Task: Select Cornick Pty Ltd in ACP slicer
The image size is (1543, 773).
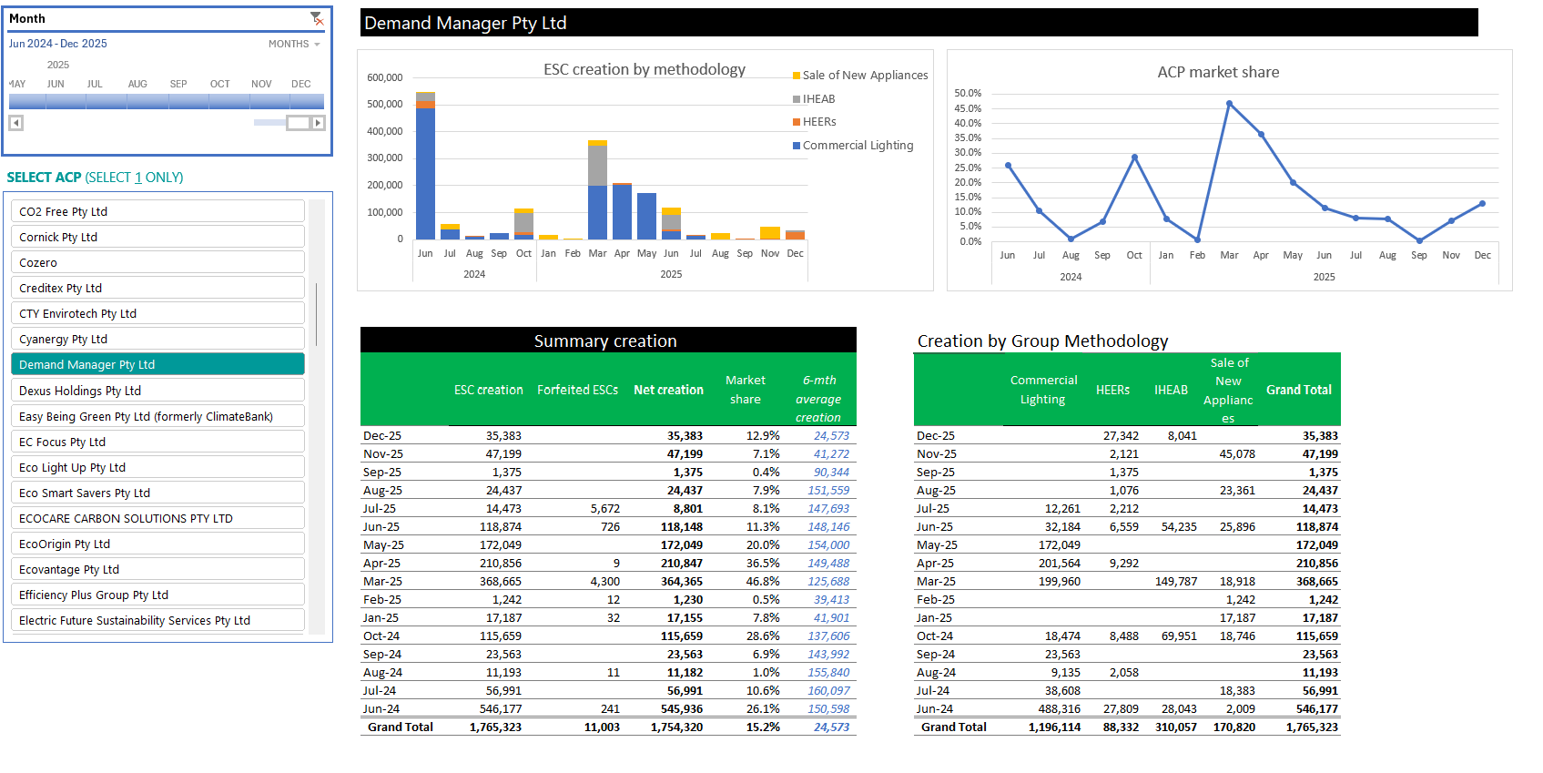Action: (157, 237)
